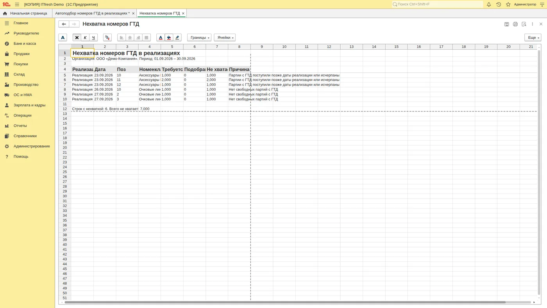The width and height of the screenshot is (547, 308).
Task: Open the Еще menu
Action: click(x=533, y=38)
